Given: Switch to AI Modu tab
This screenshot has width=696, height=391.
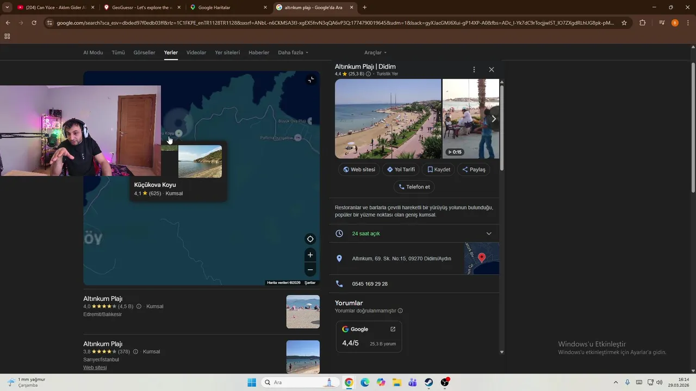Looking at the screenshot, I should pyautogui.click(x=93, y=53).
